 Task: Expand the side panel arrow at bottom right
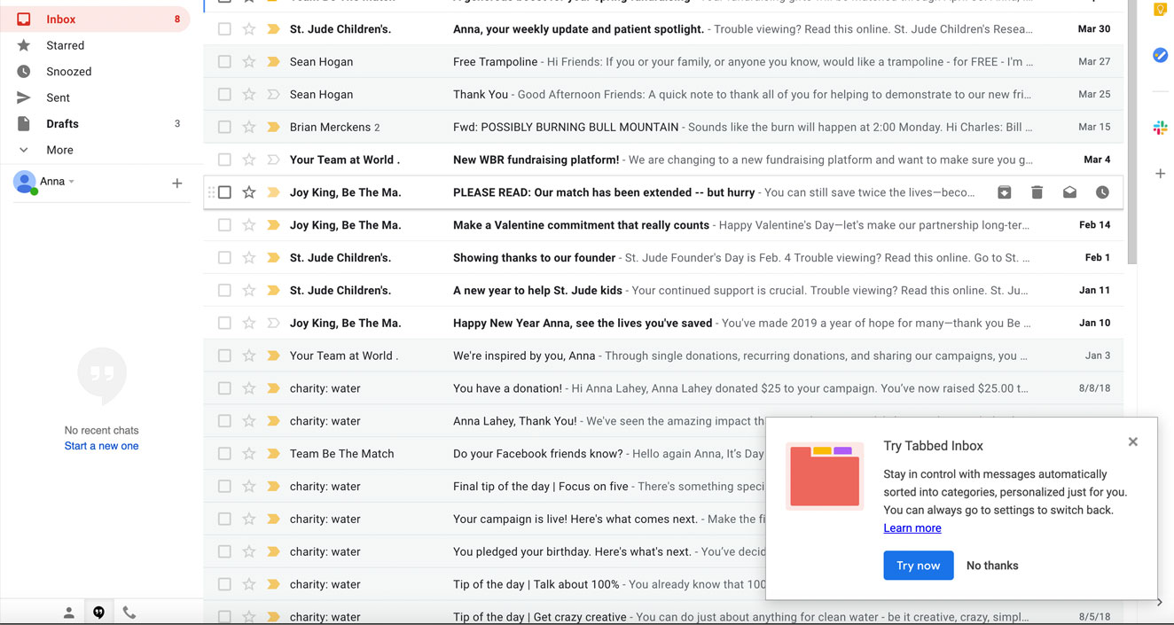point(1160,603)
